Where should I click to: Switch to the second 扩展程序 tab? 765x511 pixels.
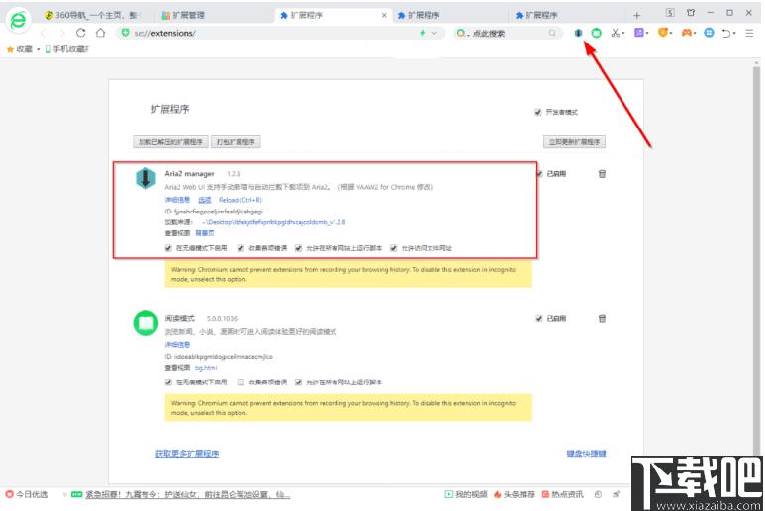tap(449, 15)
